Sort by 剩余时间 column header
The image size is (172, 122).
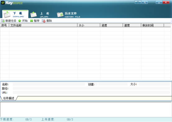point(152,25)
